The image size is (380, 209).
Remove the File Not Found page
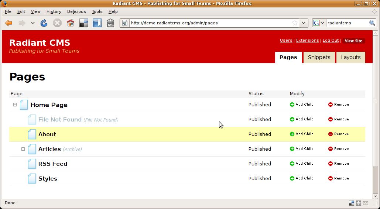click(339, 119)
